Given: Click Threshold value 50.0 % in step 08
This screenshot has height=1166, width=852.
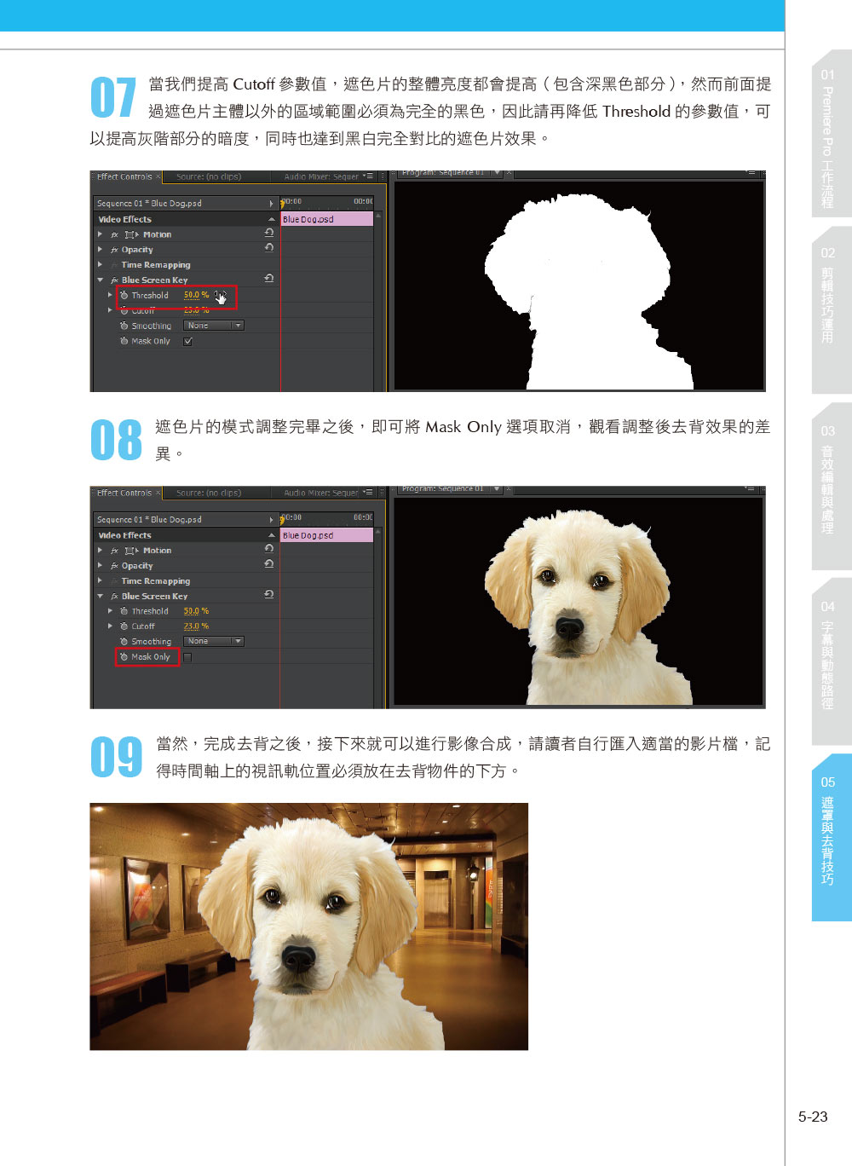Looking at the screenshot, I should [197, 611].
